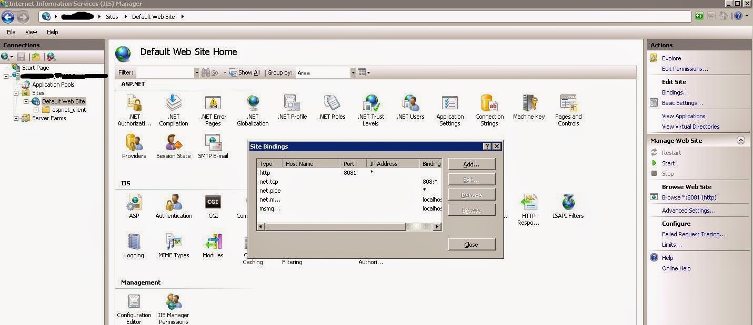Collapse the Manage Web Site section chevron
Image resolution: width=753 pixels, height=325 pixels.
(740, 140)
